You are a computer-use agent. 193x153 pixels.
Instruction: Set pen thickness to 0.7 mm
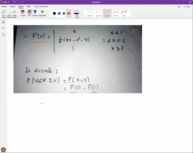click(115, 13)
